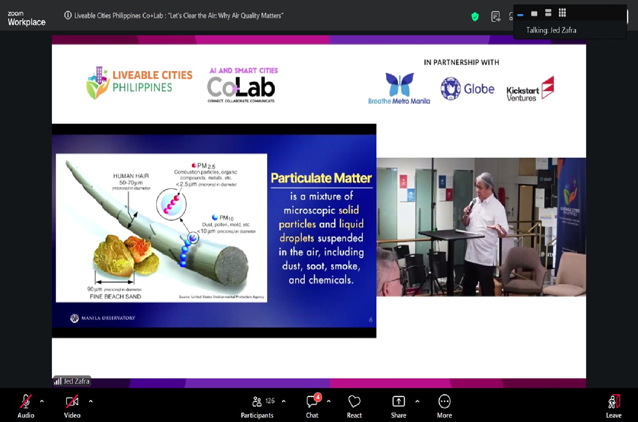Open the Chat panel with unread messages

[312, 406]
